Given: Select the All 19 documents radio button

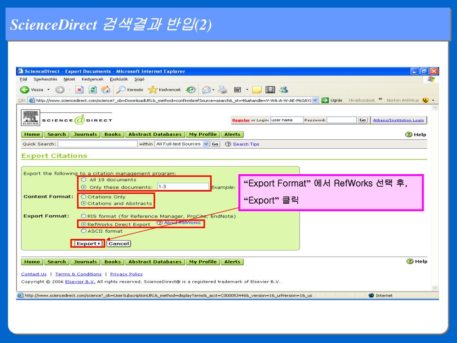Looking at the screenshot, I should tap(83, 180).
